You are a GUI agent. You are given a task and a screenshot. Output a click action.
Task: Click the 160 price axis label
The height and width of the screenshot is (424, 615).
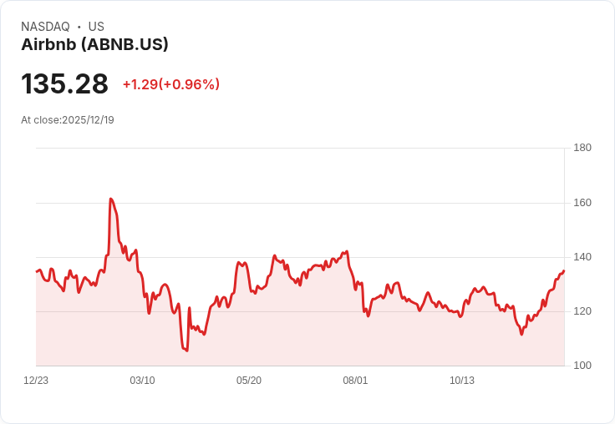pos(582,203)
